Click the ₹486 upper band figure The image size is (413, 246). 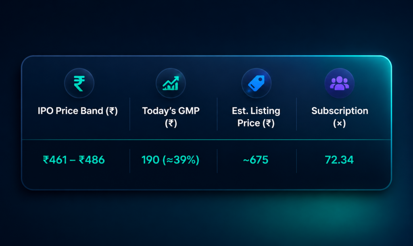pos(92,160)
